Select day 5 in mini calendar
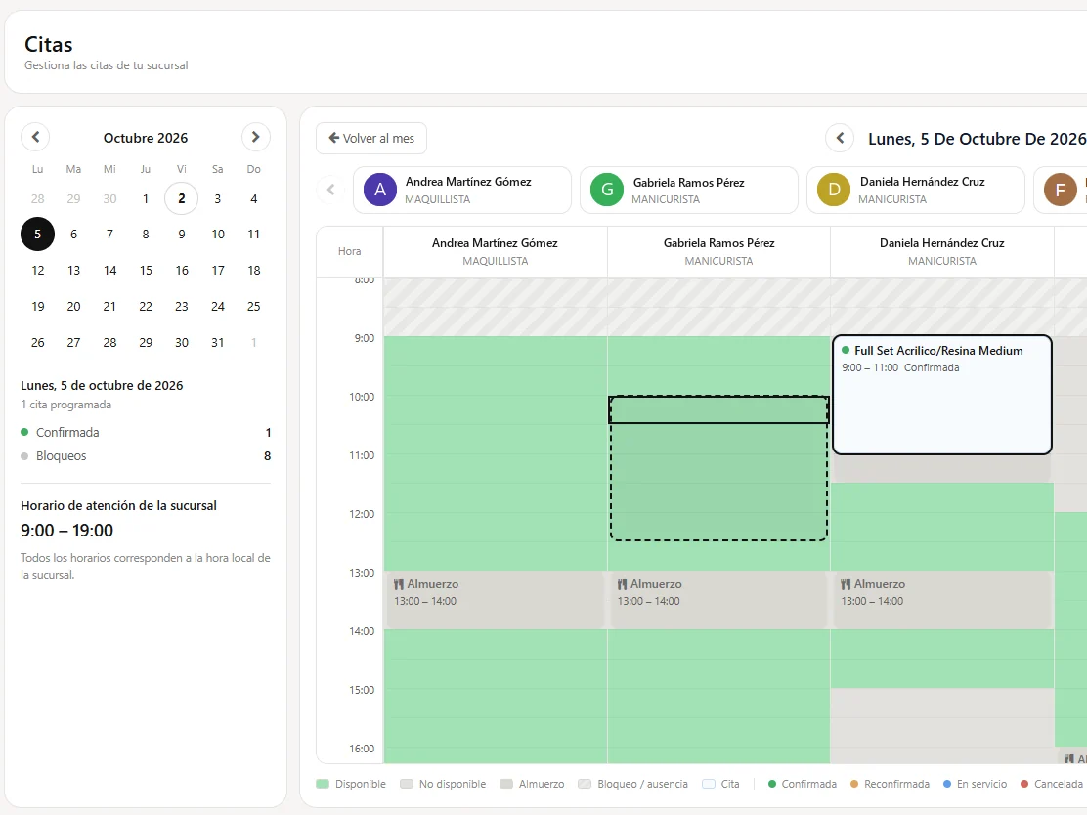1087x815 pixels. click(37, 235)
